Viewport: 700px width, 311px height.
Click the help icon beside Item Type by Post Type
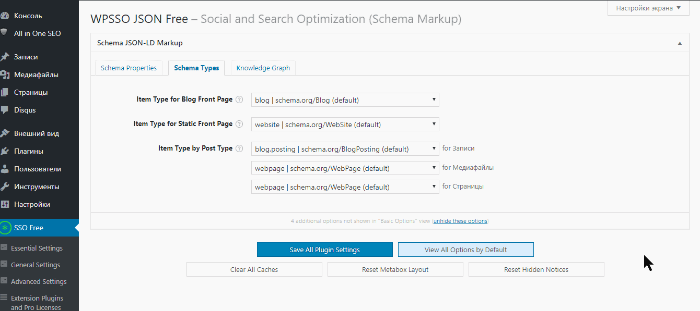tap(239, 148)
